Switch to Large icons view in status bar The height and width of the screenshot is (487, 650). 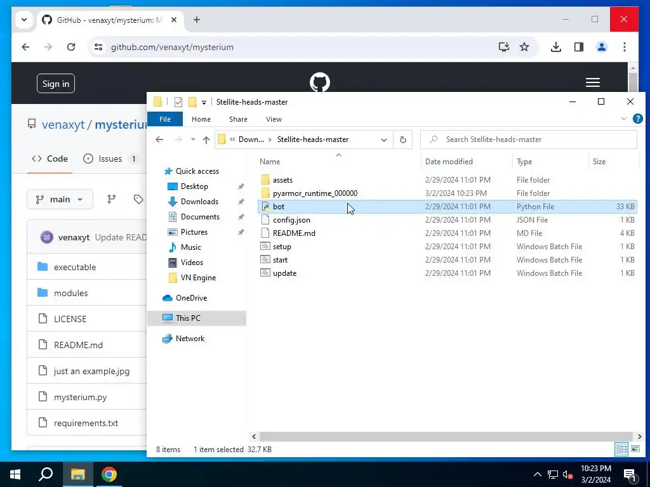point(635,449)
